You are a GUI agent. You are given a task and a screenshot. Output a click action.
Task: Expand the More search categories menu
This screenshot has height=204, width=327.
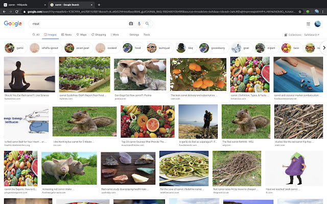point(114,35)
